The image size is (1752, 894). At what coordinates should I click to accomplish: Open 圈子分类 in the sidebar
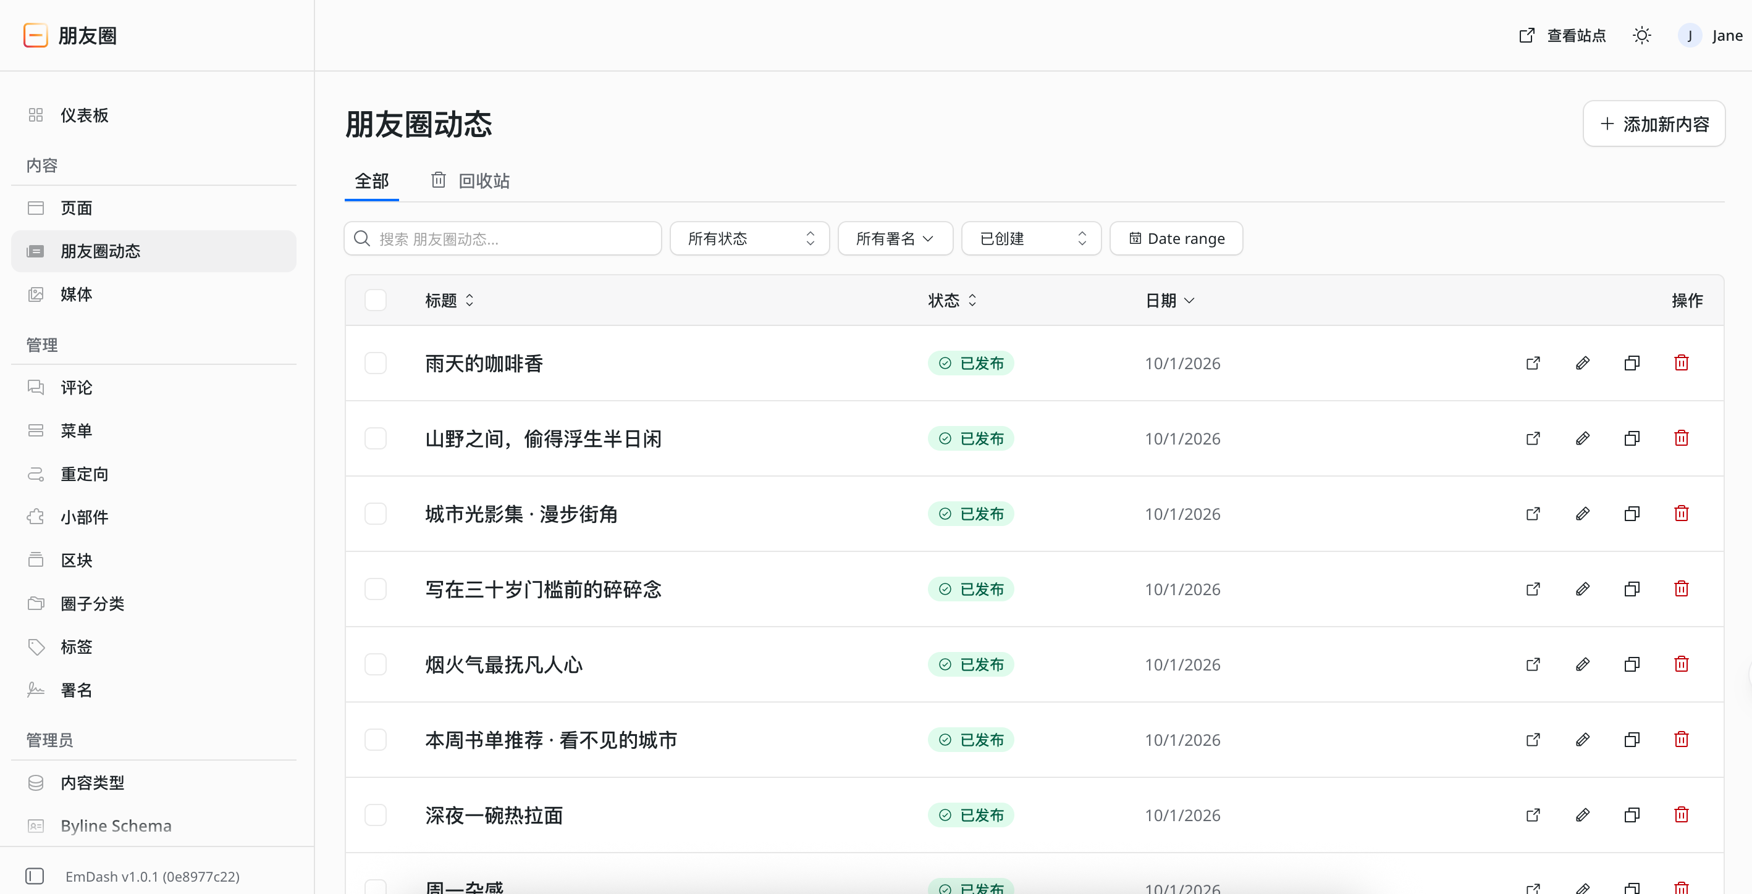click(154, 604)
